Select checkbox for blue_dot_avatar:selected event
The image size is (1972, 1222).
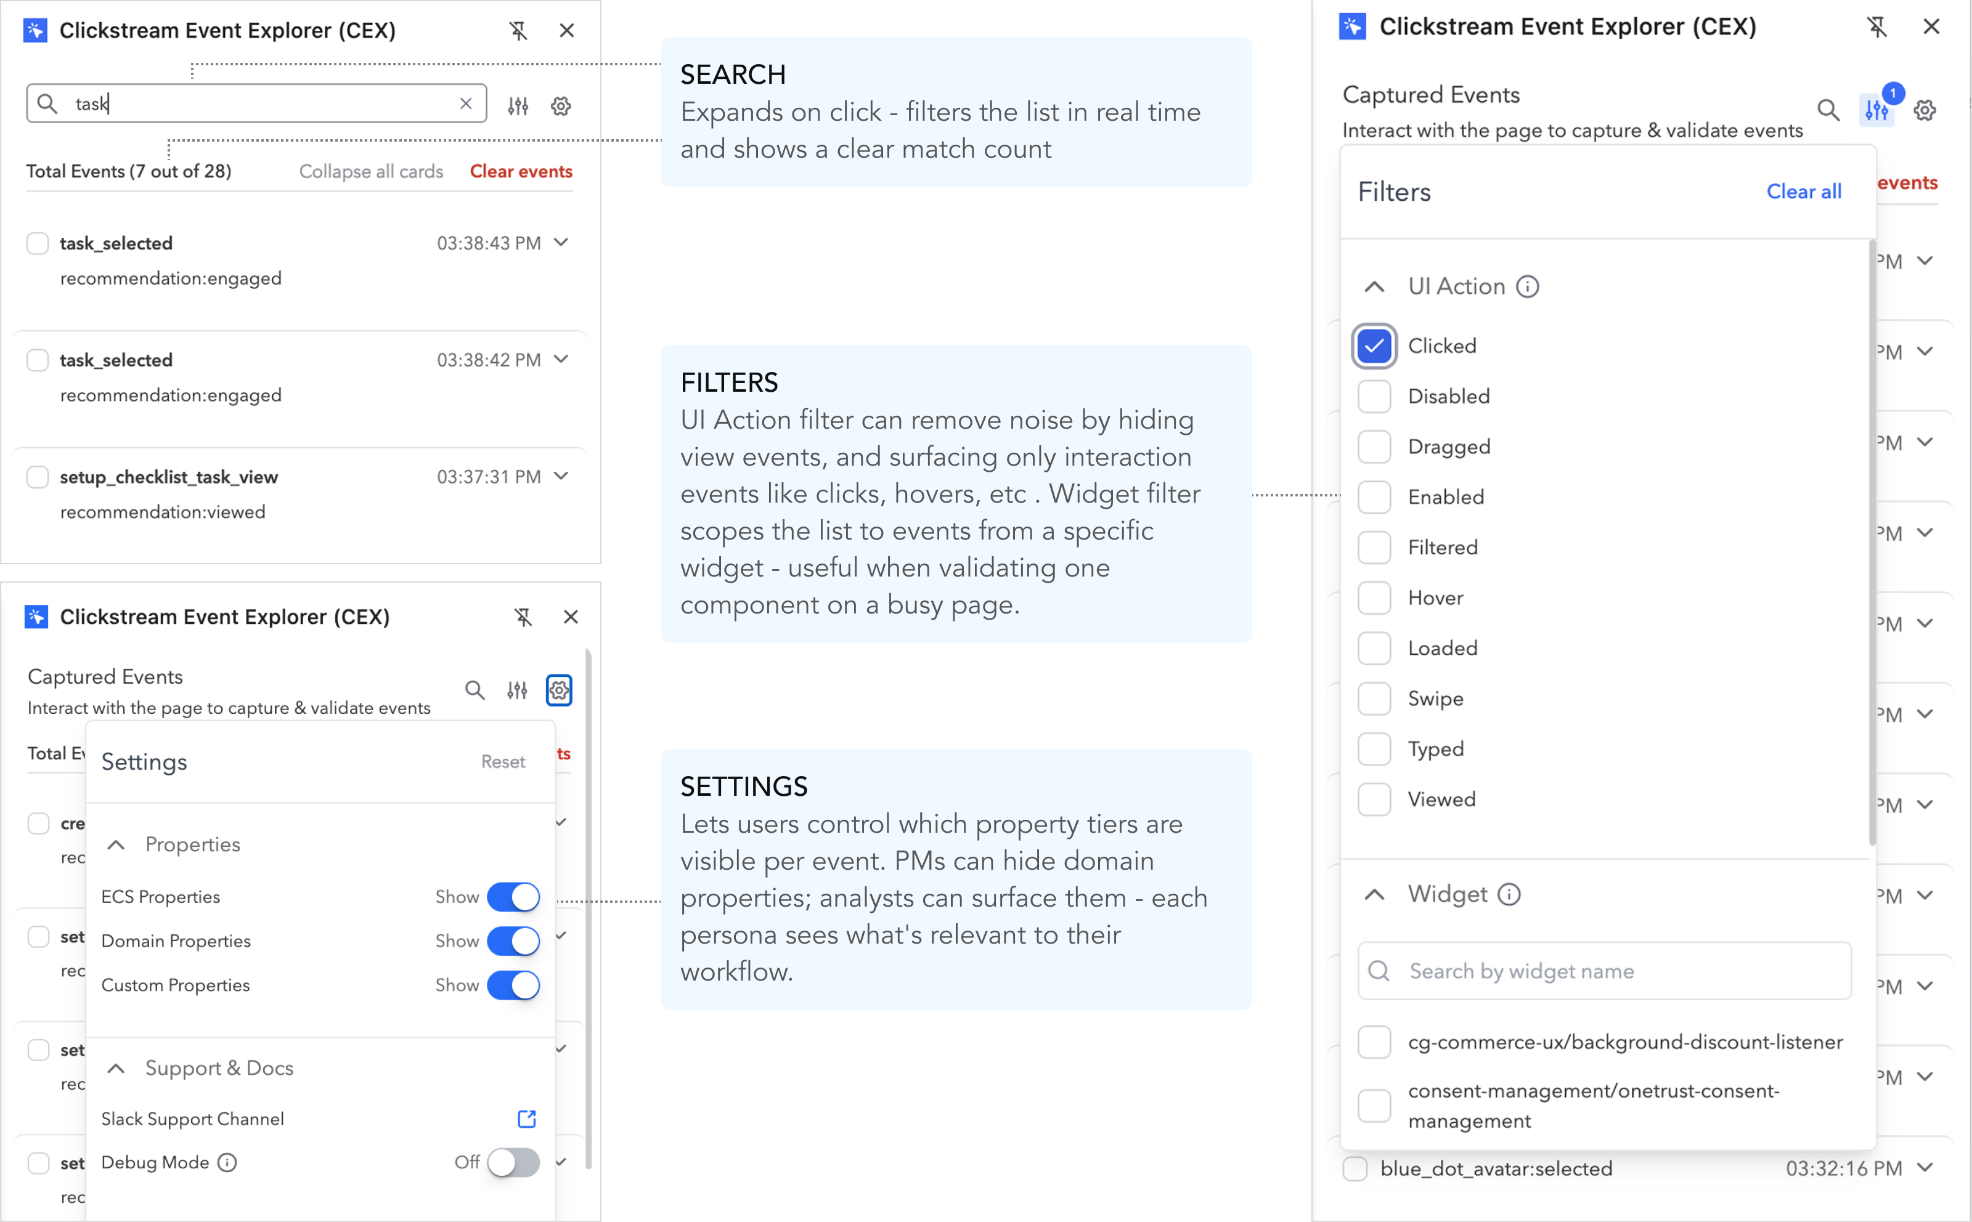pyautogui.click(x=1355, y=1168)
